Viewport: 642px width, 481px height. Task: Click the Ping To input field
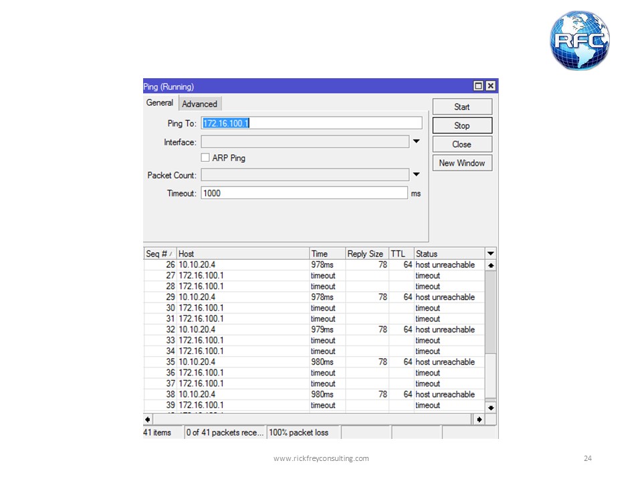tap(312, 123)
